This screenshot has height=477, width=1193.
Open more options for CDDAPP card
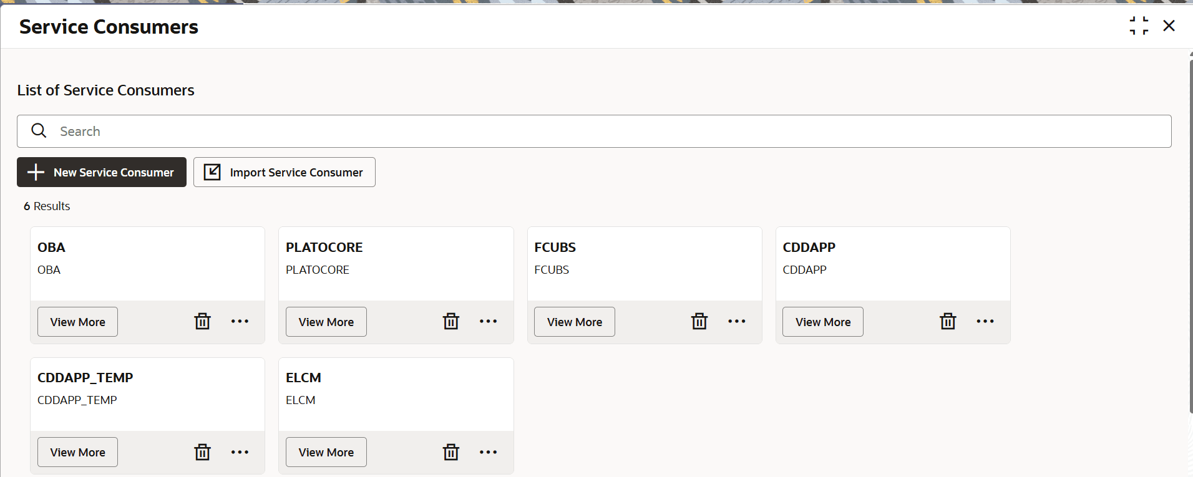point(985,321)
